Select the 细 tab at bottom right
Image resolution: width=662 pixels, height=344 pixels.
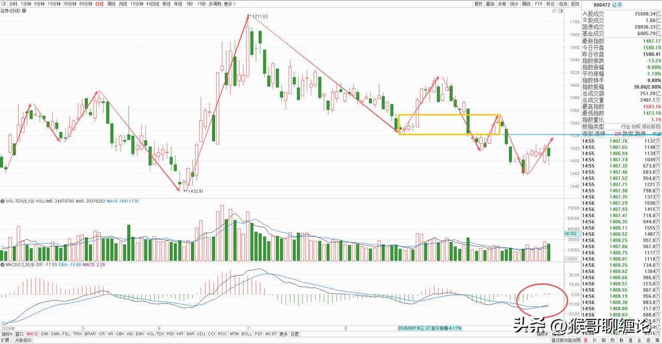(604, 340)
